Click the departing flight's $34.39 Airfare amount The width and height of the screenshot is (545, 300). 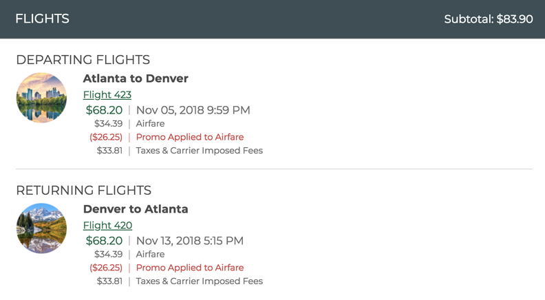coord(108,124)
